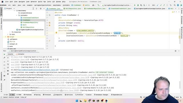The image size is (183, 103).
Task: Click the console horizontal scrollbar
Action: click(x=57, y=93)
